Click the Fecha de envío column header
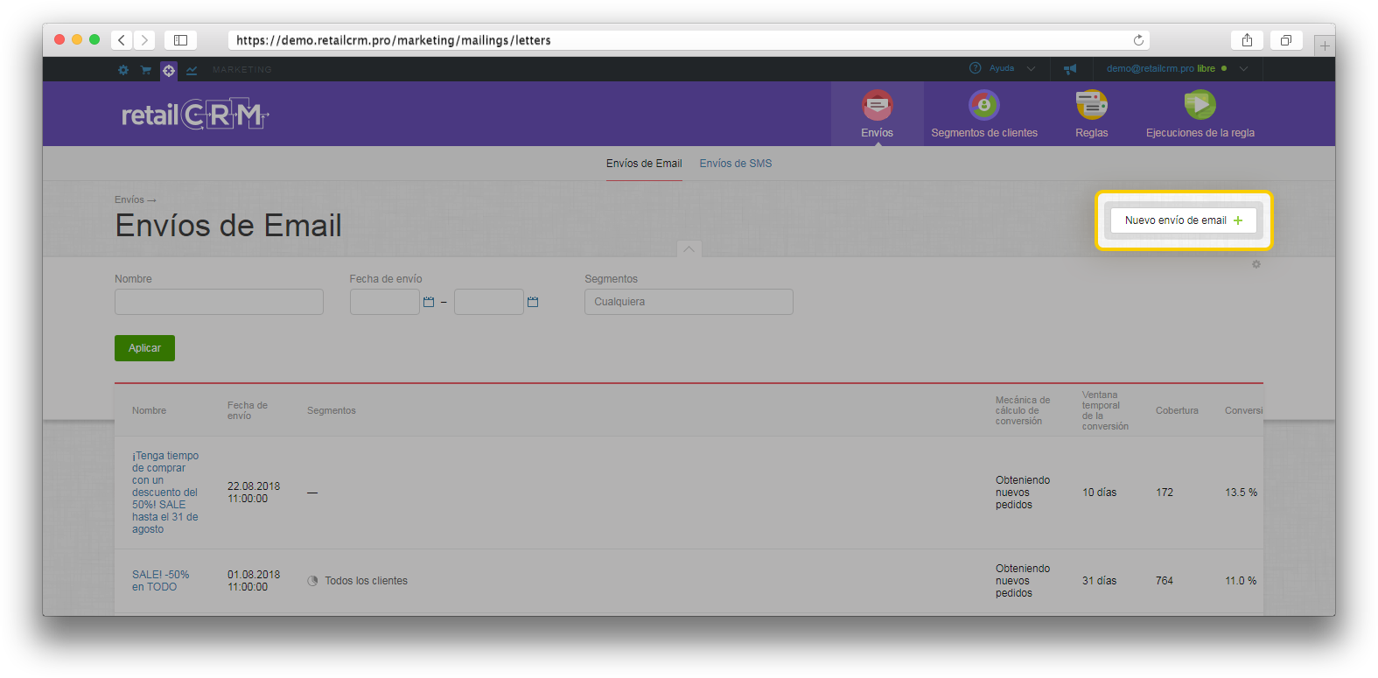 [x=248, y=410]
